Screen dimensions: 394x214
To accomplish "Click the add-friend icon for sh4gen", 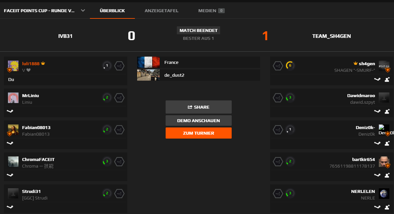I will pyautogui.click(x=387, y=79).
